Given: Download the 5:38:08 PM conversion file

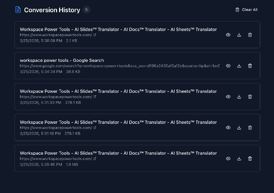Looking at the screenshot, I should [x=239, y=35].
